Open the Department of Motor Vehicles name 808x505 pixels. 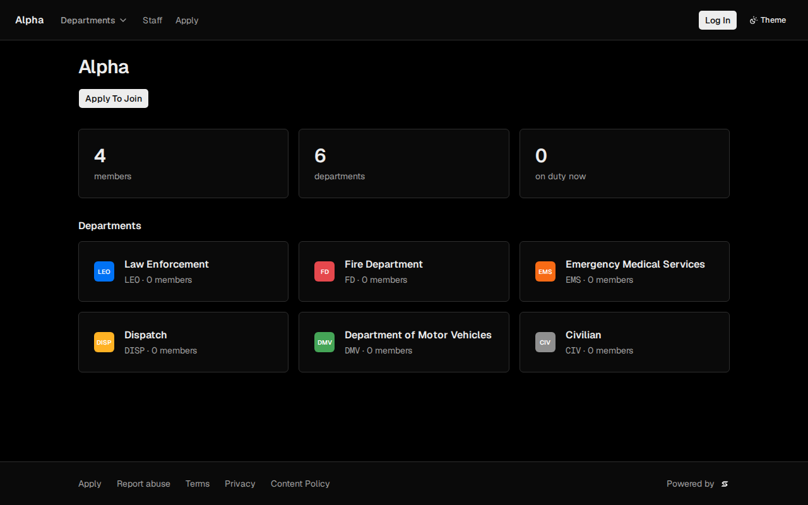pos(418,335)
